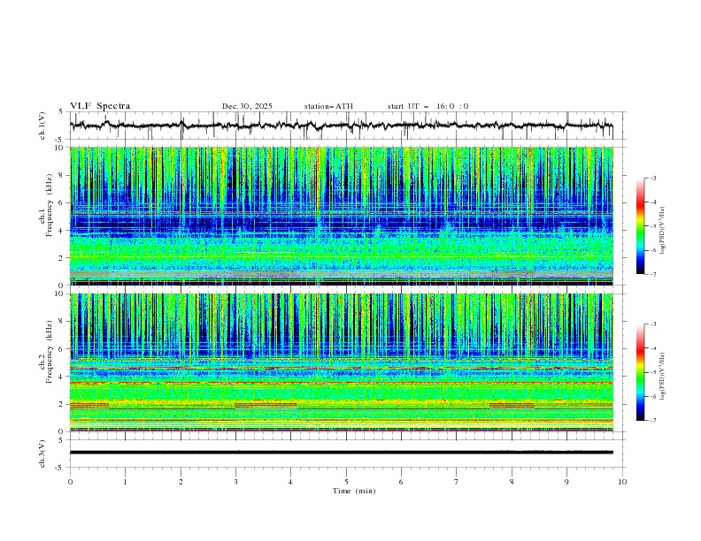
Task: Click the ch.2 "Frequency (kHz)" axis label
Action: (50, 351)
